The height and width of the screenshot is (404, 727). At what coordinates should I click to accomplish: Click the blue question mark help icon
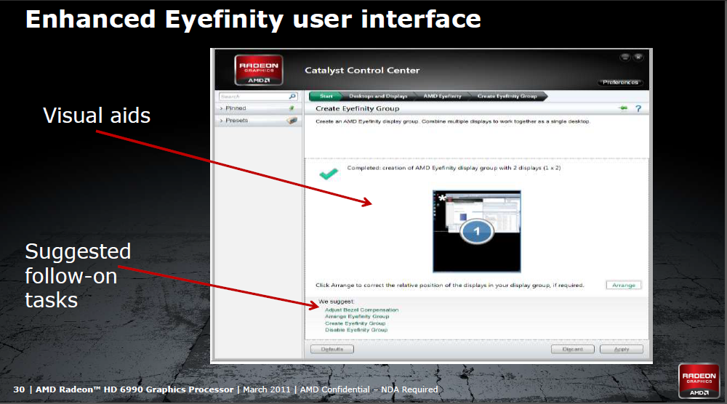638,108
